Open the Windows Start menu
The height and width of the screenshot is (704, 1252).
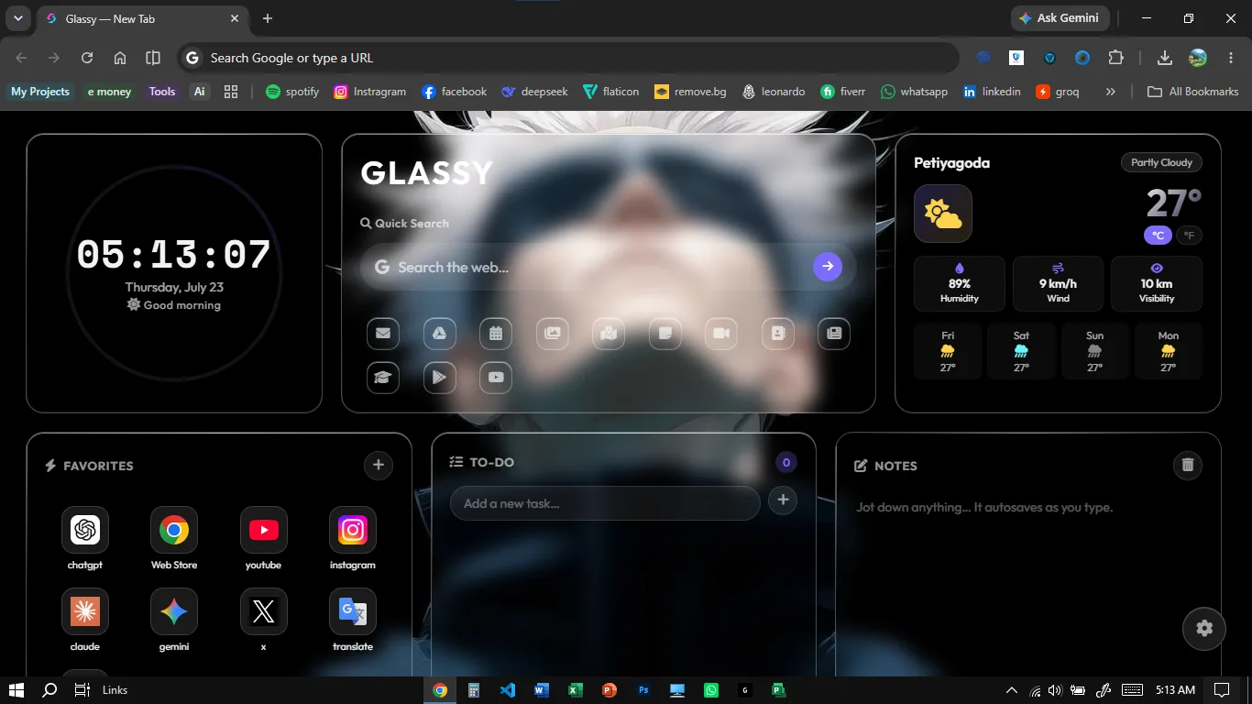tap(16, 690)
